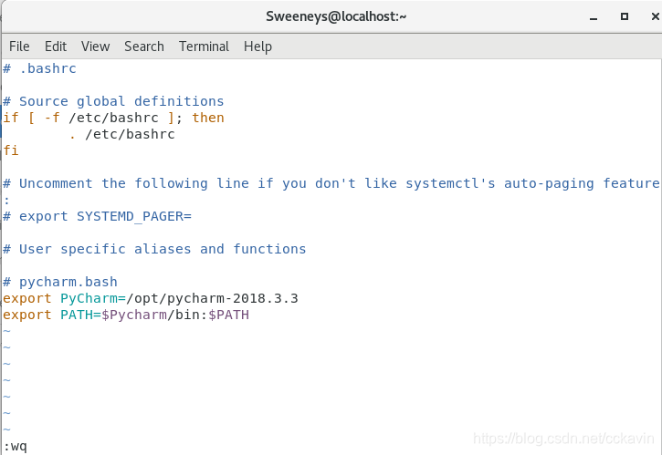Open the Search menu
Image resolution: width=662 pixels, height=455 pixels.
pos(144,47)
